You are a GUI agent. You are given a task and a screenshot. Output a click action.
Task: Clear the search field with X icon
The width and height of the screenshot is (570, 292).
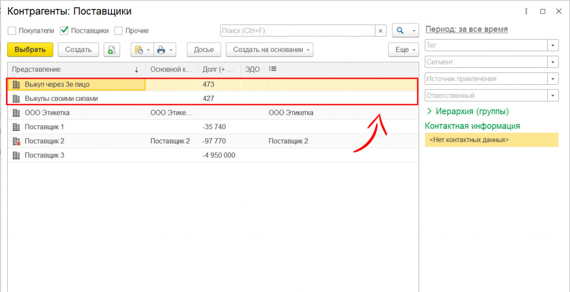[381, 31]
